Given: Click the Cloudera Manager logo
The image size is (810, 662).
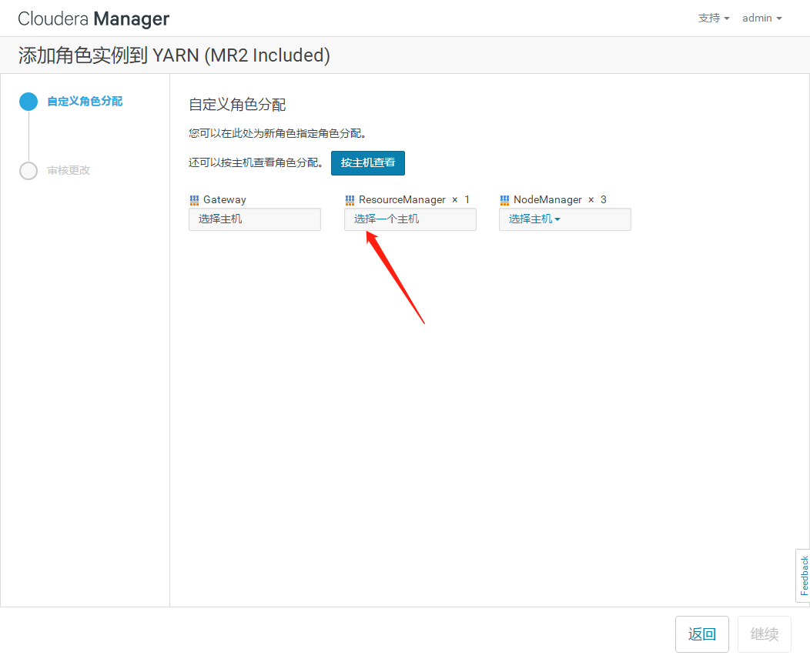Looking at the screenshot, I should pos(93,18).
